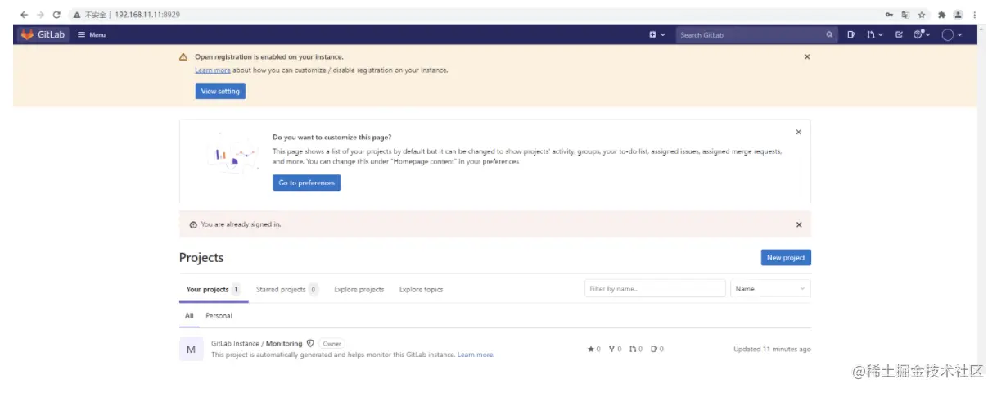Click the Projects heading
Viewport: 997px width, 393px height.
201,257
